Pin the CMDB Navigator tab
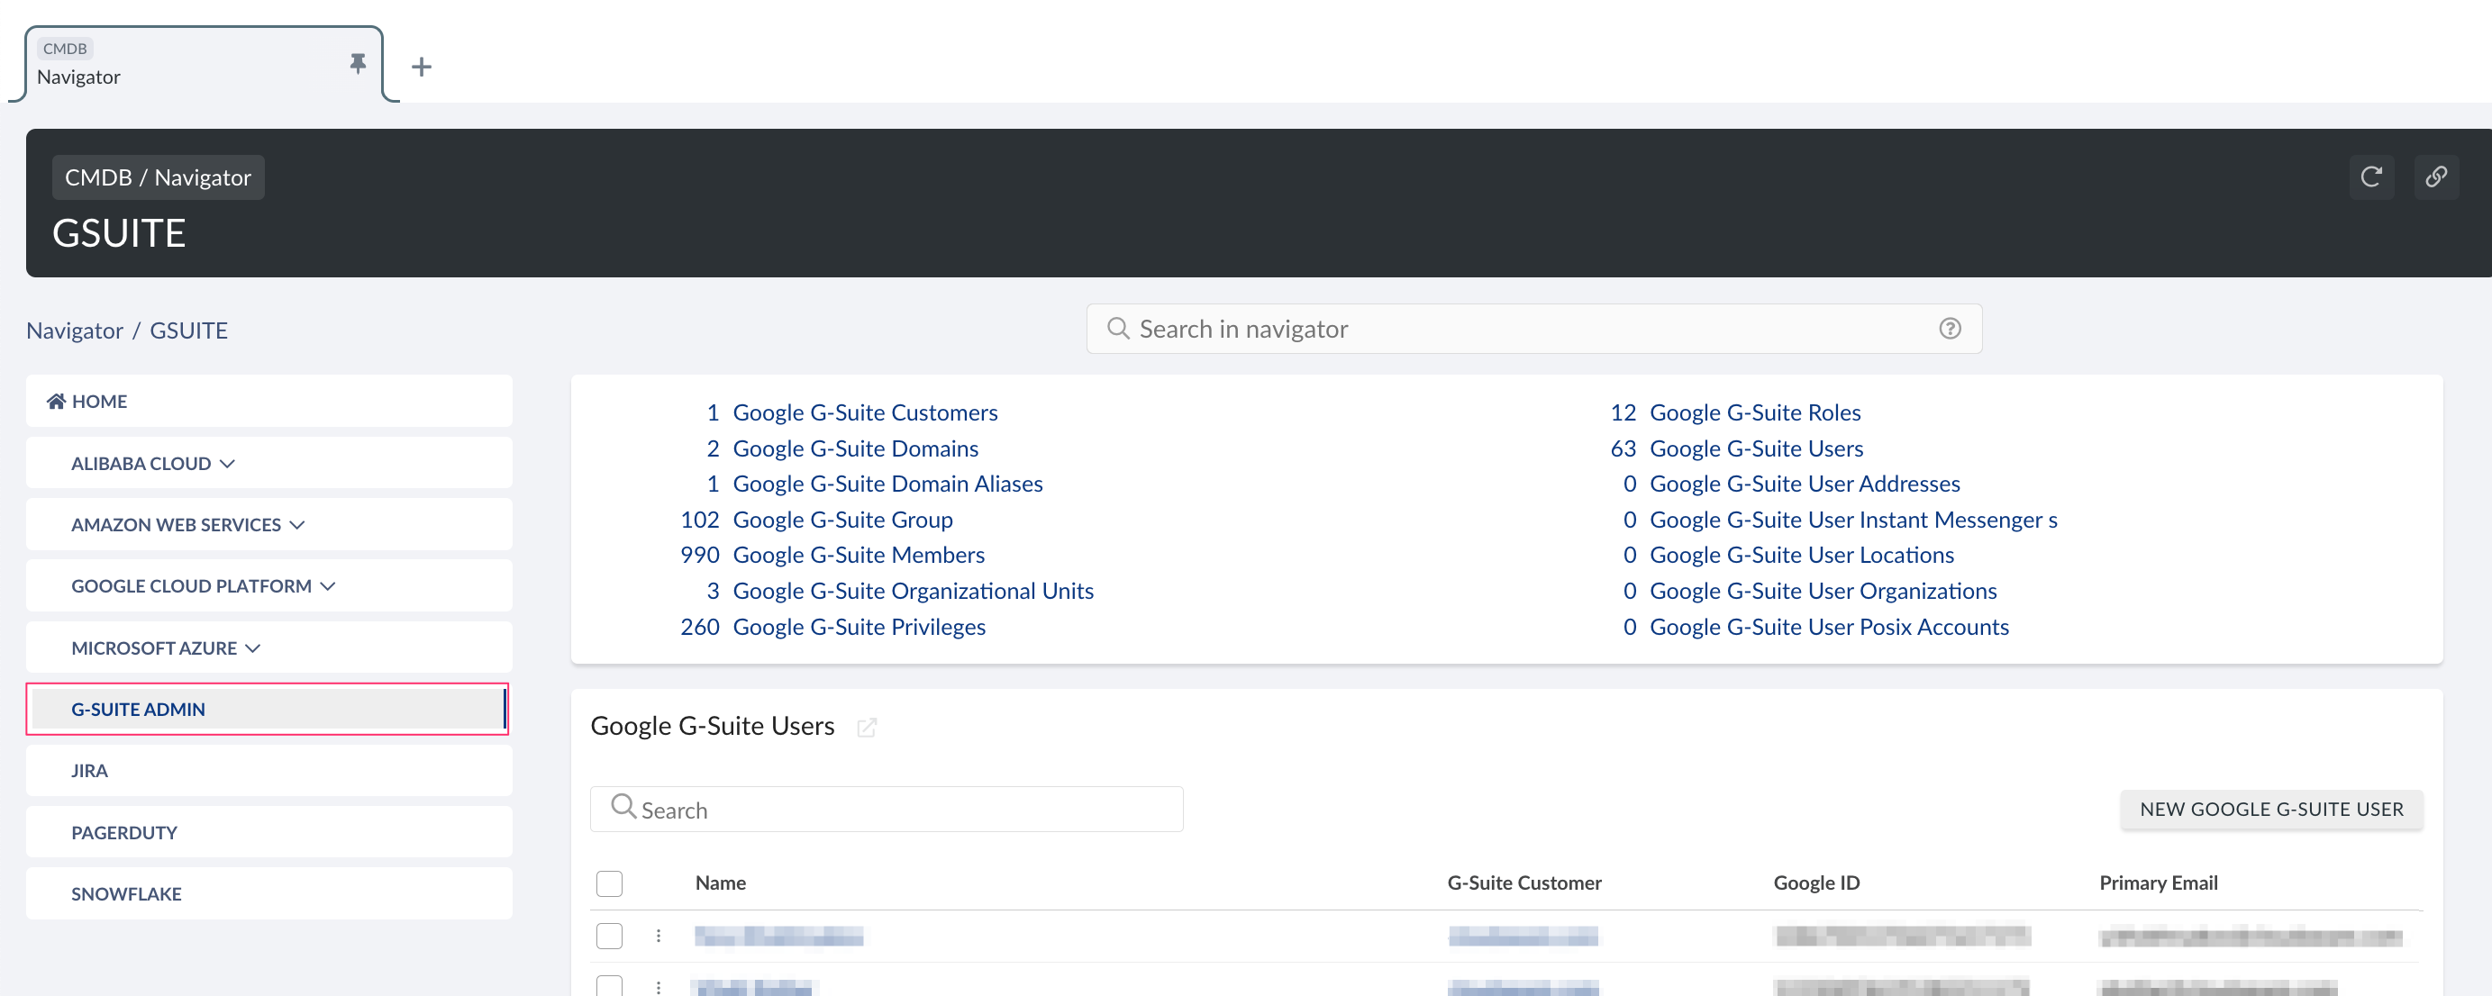 [358, 64]
